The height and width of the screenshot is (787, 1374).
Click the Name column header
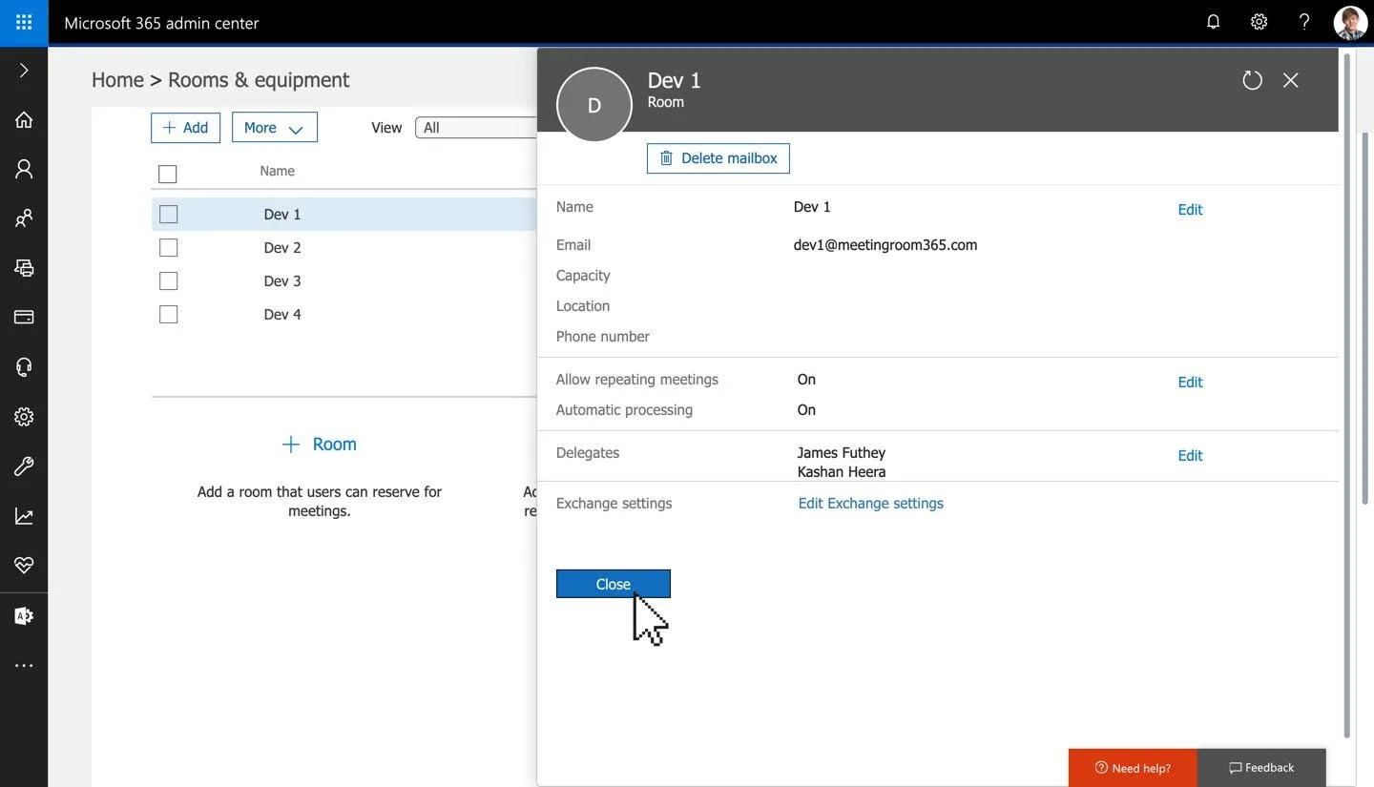(277, 172)
